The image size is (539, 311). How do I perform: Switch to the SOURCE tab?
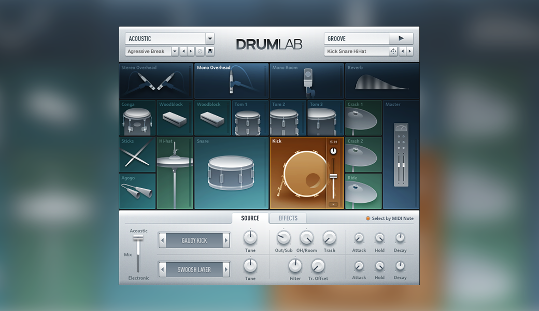tap(250, 218)
